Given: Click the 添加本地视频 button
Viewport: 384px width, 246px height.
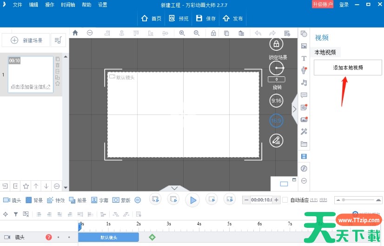Looking at the screenshot, I should click(x=348, y=68).
